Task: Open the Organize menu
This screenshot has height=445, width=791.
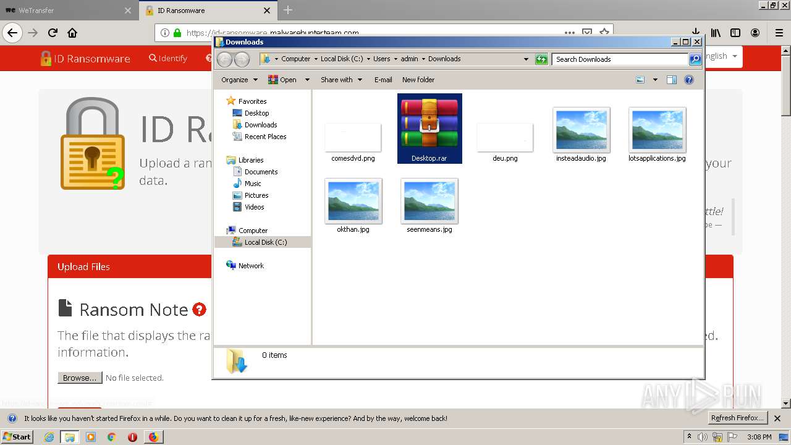Action: (x=239, y=80)
